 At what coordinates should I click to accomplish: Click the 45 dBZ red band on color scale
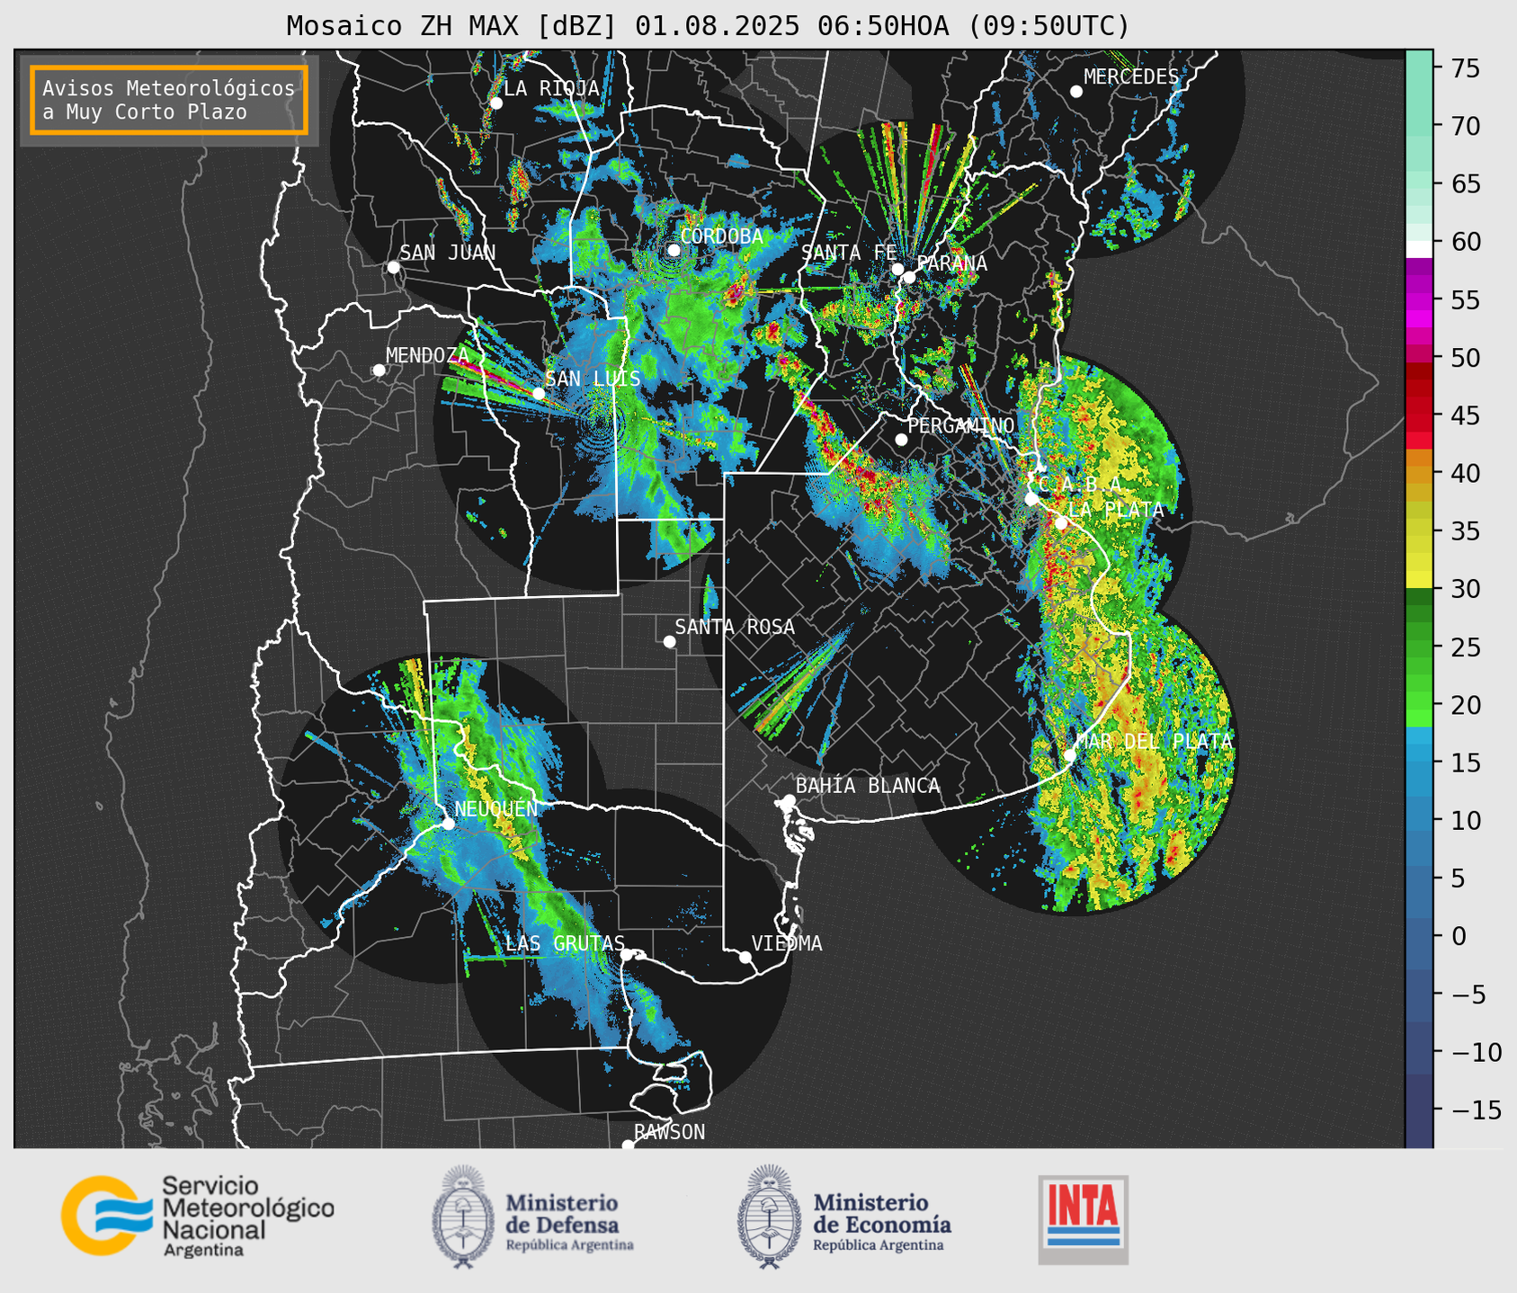pyautogui.click(x=1419, y=415)
